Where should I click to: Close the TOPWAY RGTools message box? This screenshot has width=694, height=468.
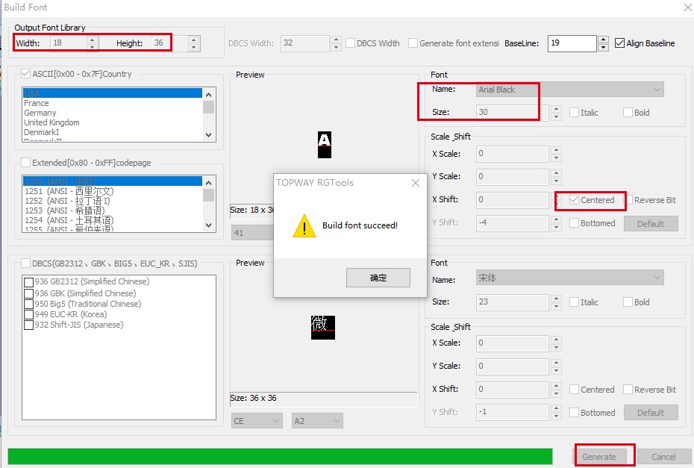point(416,183)
